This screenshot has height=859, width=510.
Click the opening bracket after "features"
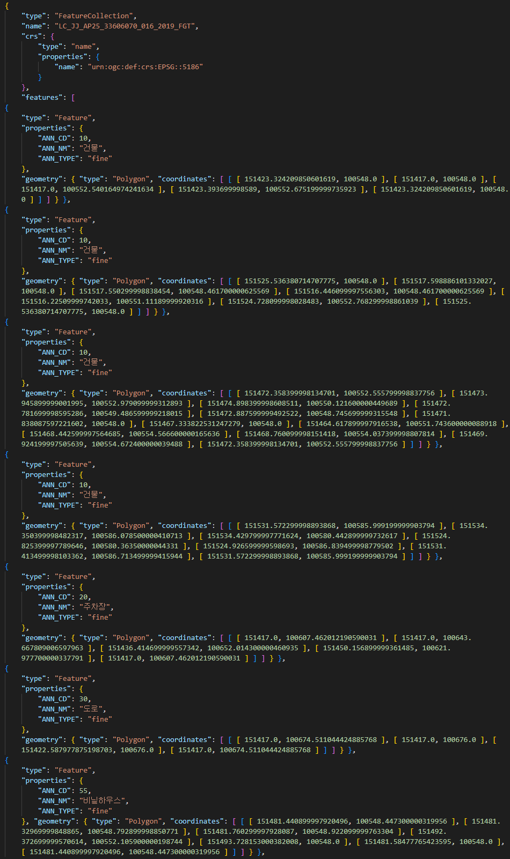click(73, 98)
